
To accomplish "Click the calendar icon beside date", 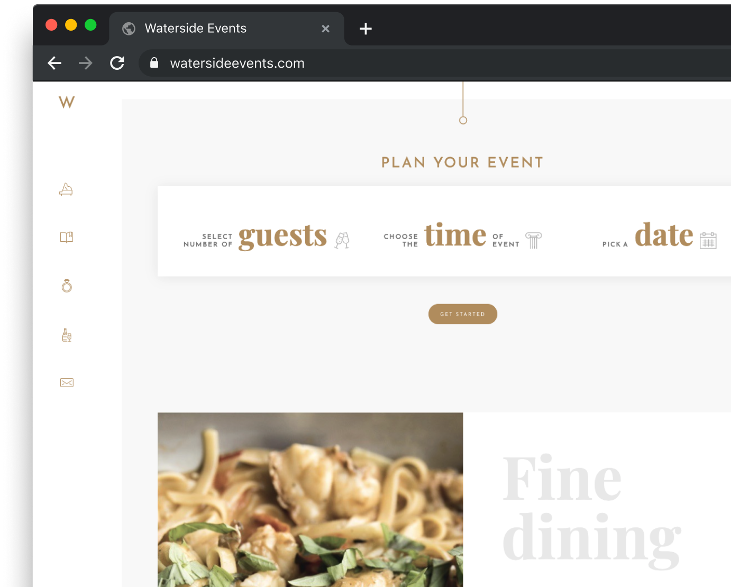I will coord(708,240).
